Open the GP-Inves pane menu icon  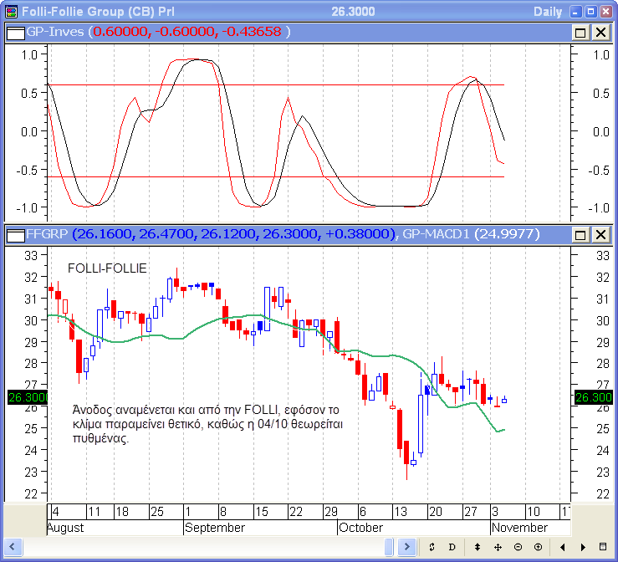click(13, 32)
